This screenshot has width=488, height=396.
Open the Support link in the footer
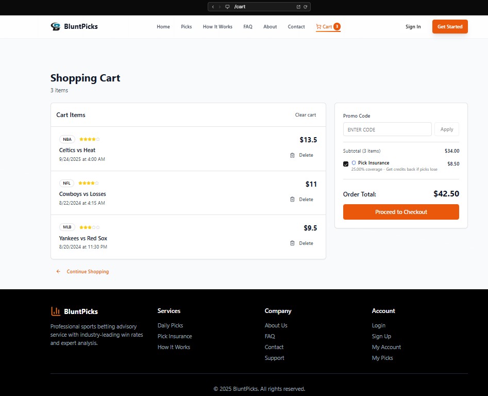coord(274,358)
